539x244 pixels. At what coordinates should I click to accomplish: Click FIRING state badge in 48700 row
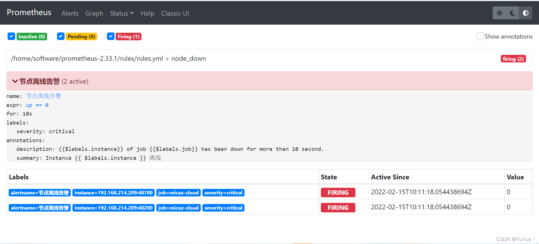[x=338, y=193]
